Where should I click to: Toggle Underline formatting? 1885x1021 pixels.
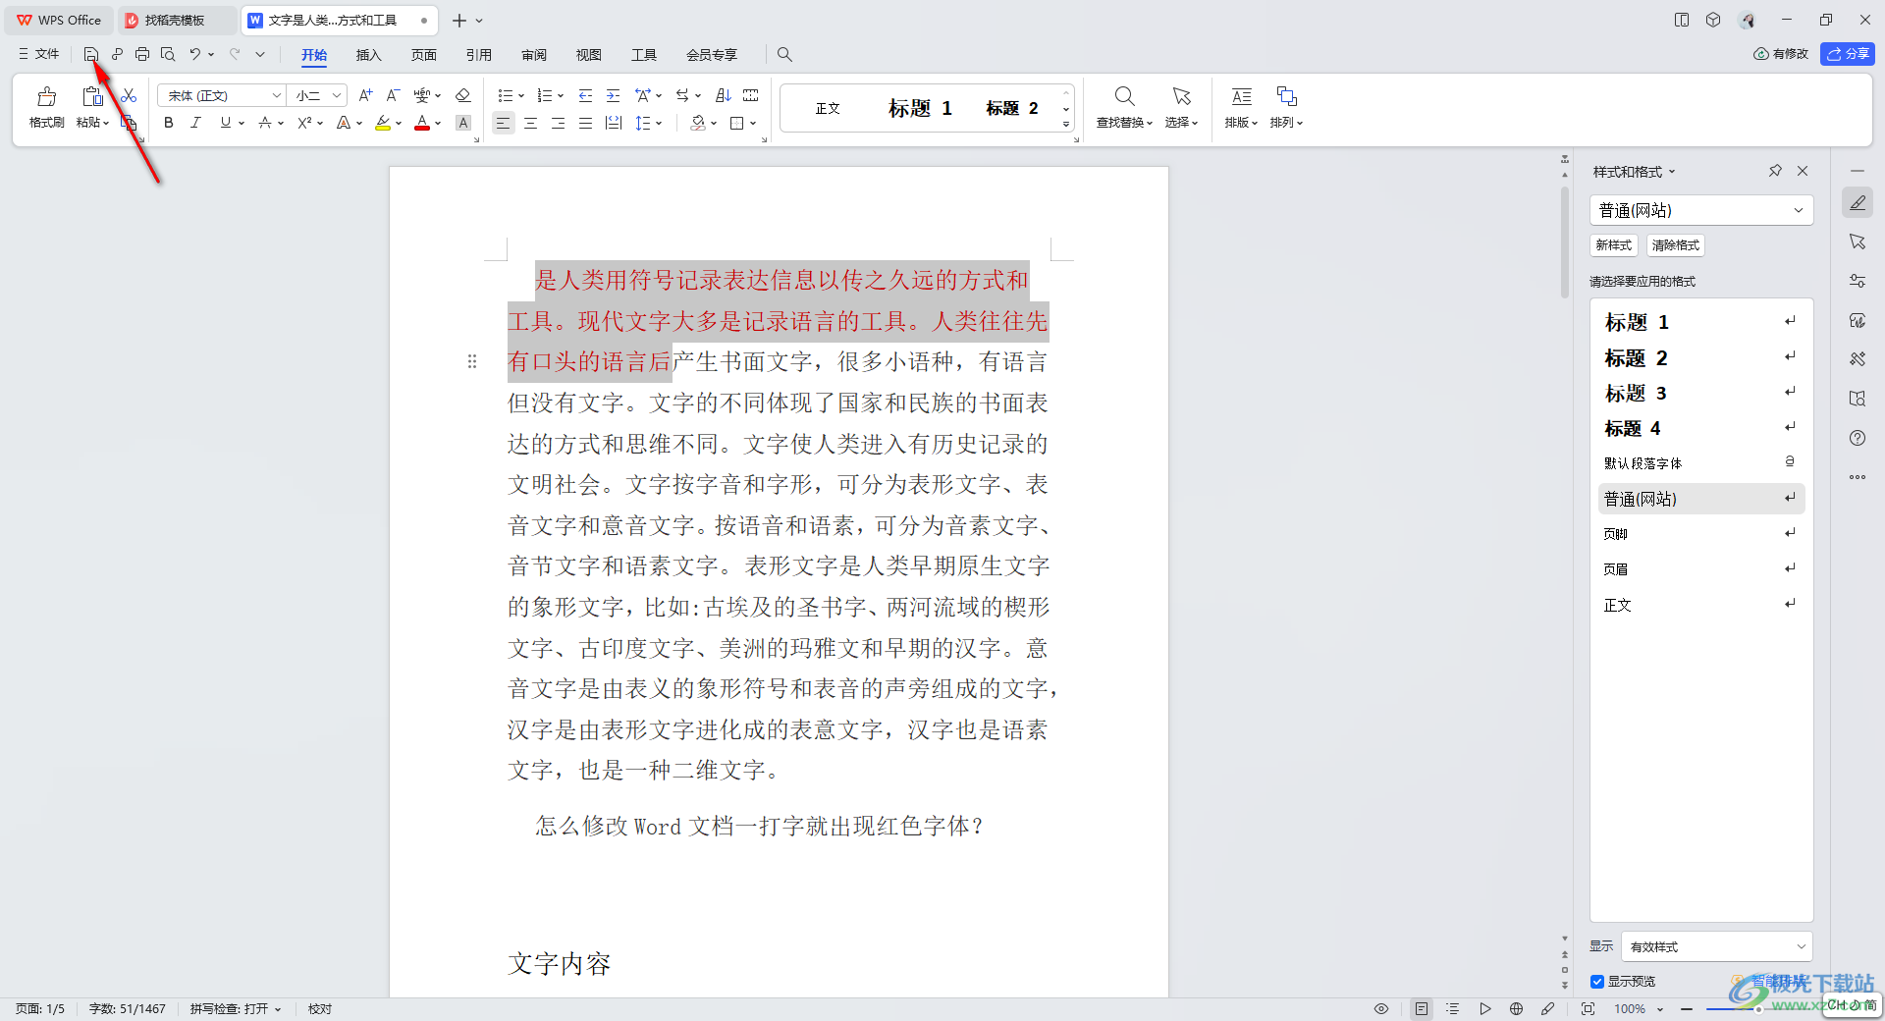(x=226, y=123)
